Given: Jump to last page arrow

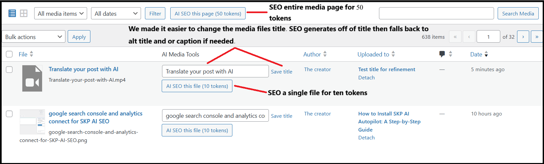Looking at the screenshot, I should (x=537, y=37).
